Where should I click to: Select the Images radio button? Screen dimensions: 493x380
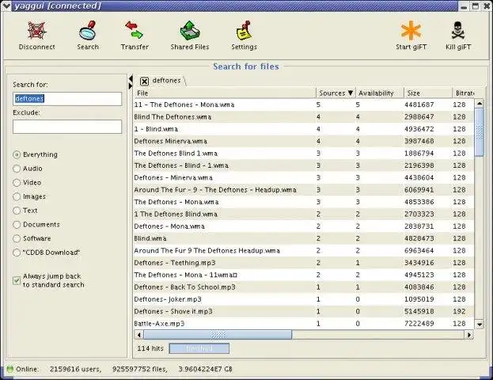17,196
